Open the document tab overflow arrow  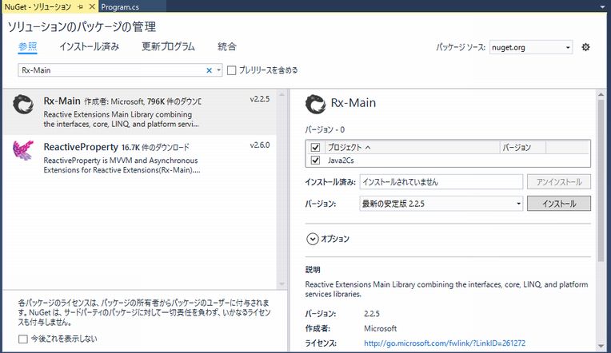(x=604, y=6)
